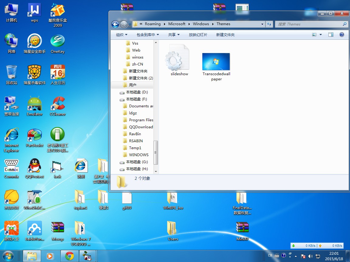
Task: Open the address bar history dropdown arrow
Action: (x=262, y=24)
